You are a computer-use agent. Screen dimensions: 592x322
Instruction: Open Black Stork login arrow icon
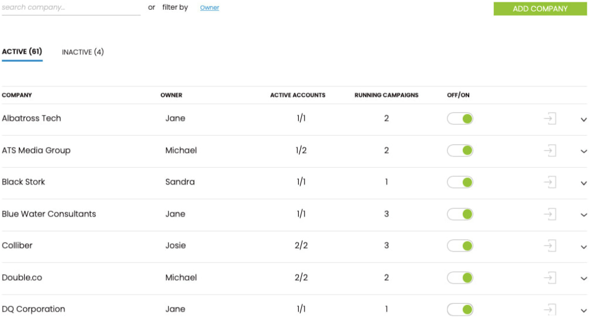pos(550,182)
